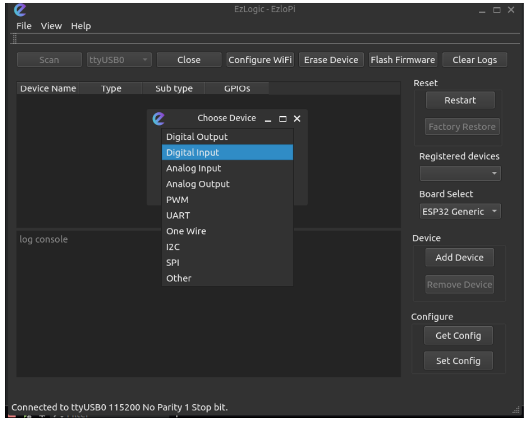Choose Digital Input in the list
This screenshot has width=532, height=423.
(228, 153)
